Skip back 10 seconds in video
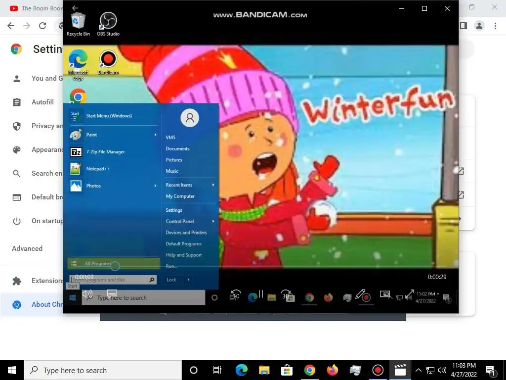Screen dimensions: 506x380 [235, 295]
